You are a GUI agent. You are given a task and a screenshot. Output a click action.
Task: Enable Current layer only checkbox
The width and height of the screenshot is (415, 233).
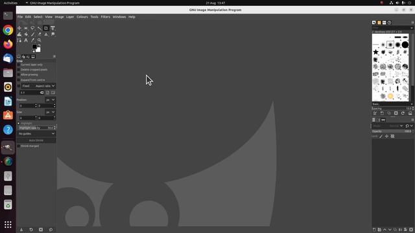coord(19,65)
